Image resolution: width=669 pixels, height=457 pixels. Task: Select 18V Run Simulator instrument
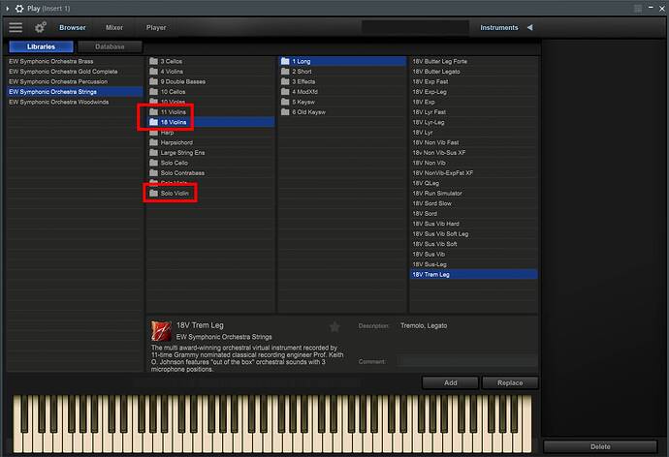473,194
